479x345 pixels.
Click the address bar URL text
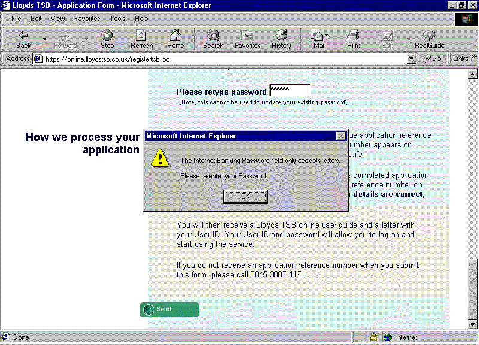108,59
